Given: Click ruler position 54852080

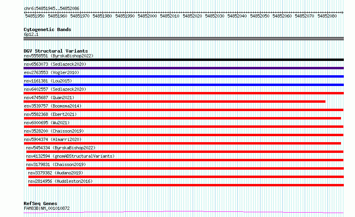Looking at the screenshot, I should [x=327, y=16].
